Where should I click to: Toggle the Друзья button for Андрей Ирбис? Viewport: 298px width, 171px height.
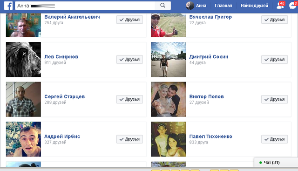click(x=129, y=139)
